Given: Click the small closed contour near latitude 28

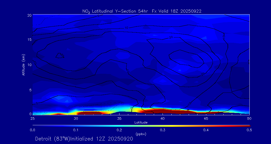Looking at the screenshot, I should 60,55.
